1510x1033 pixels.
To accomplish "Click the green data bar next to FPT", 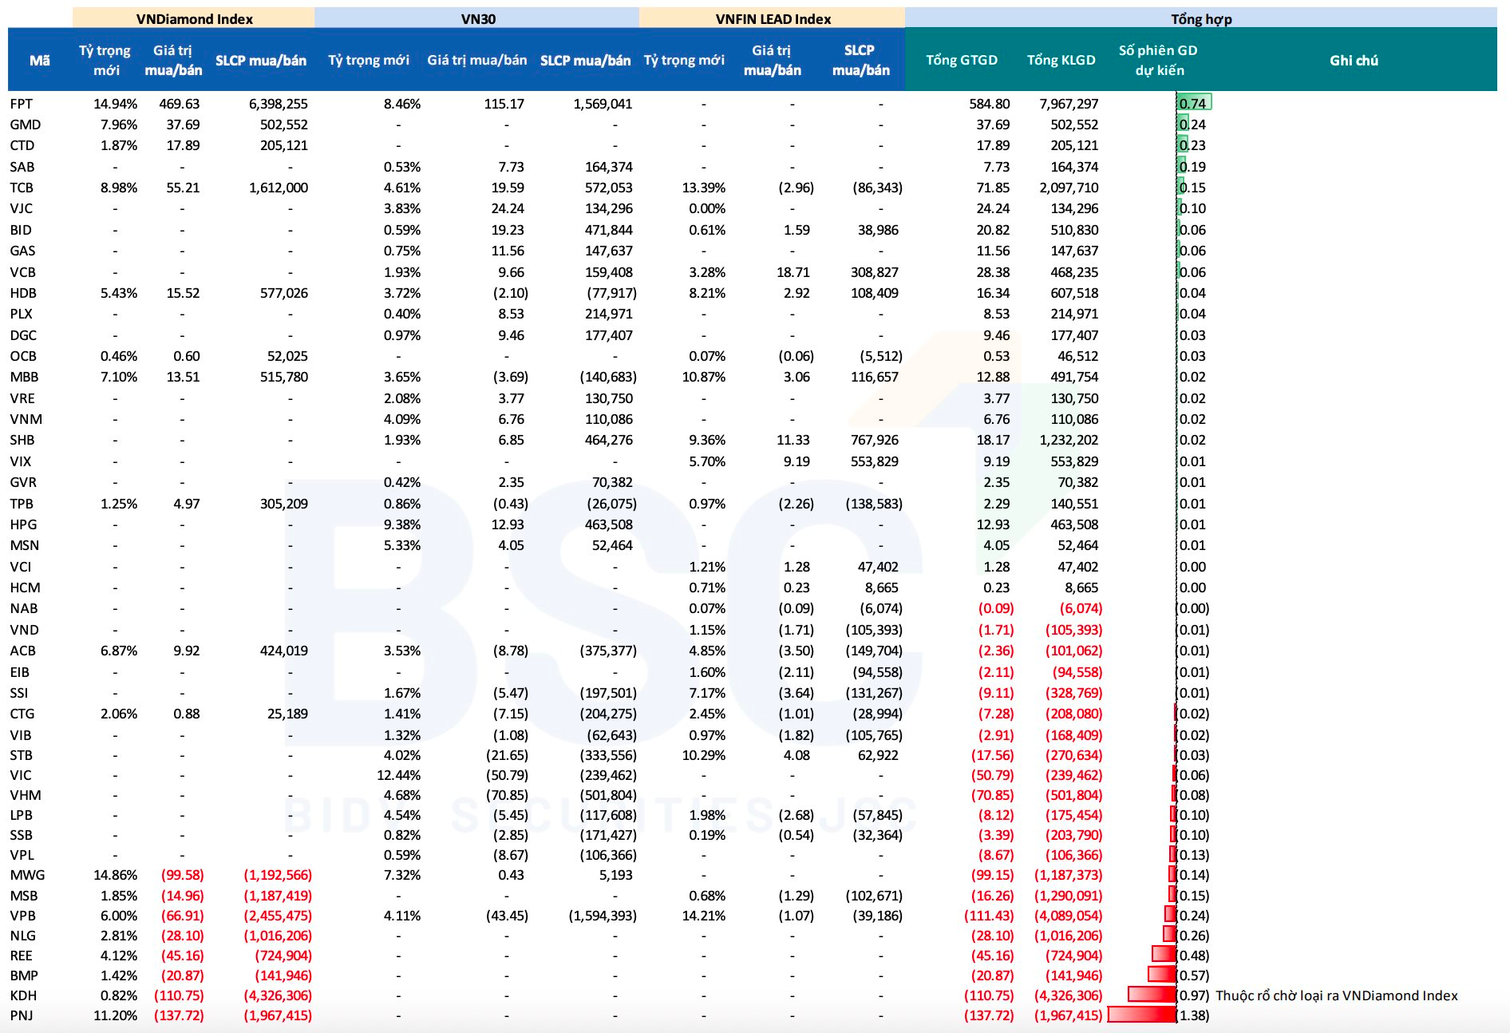I will click(1194, 103).
